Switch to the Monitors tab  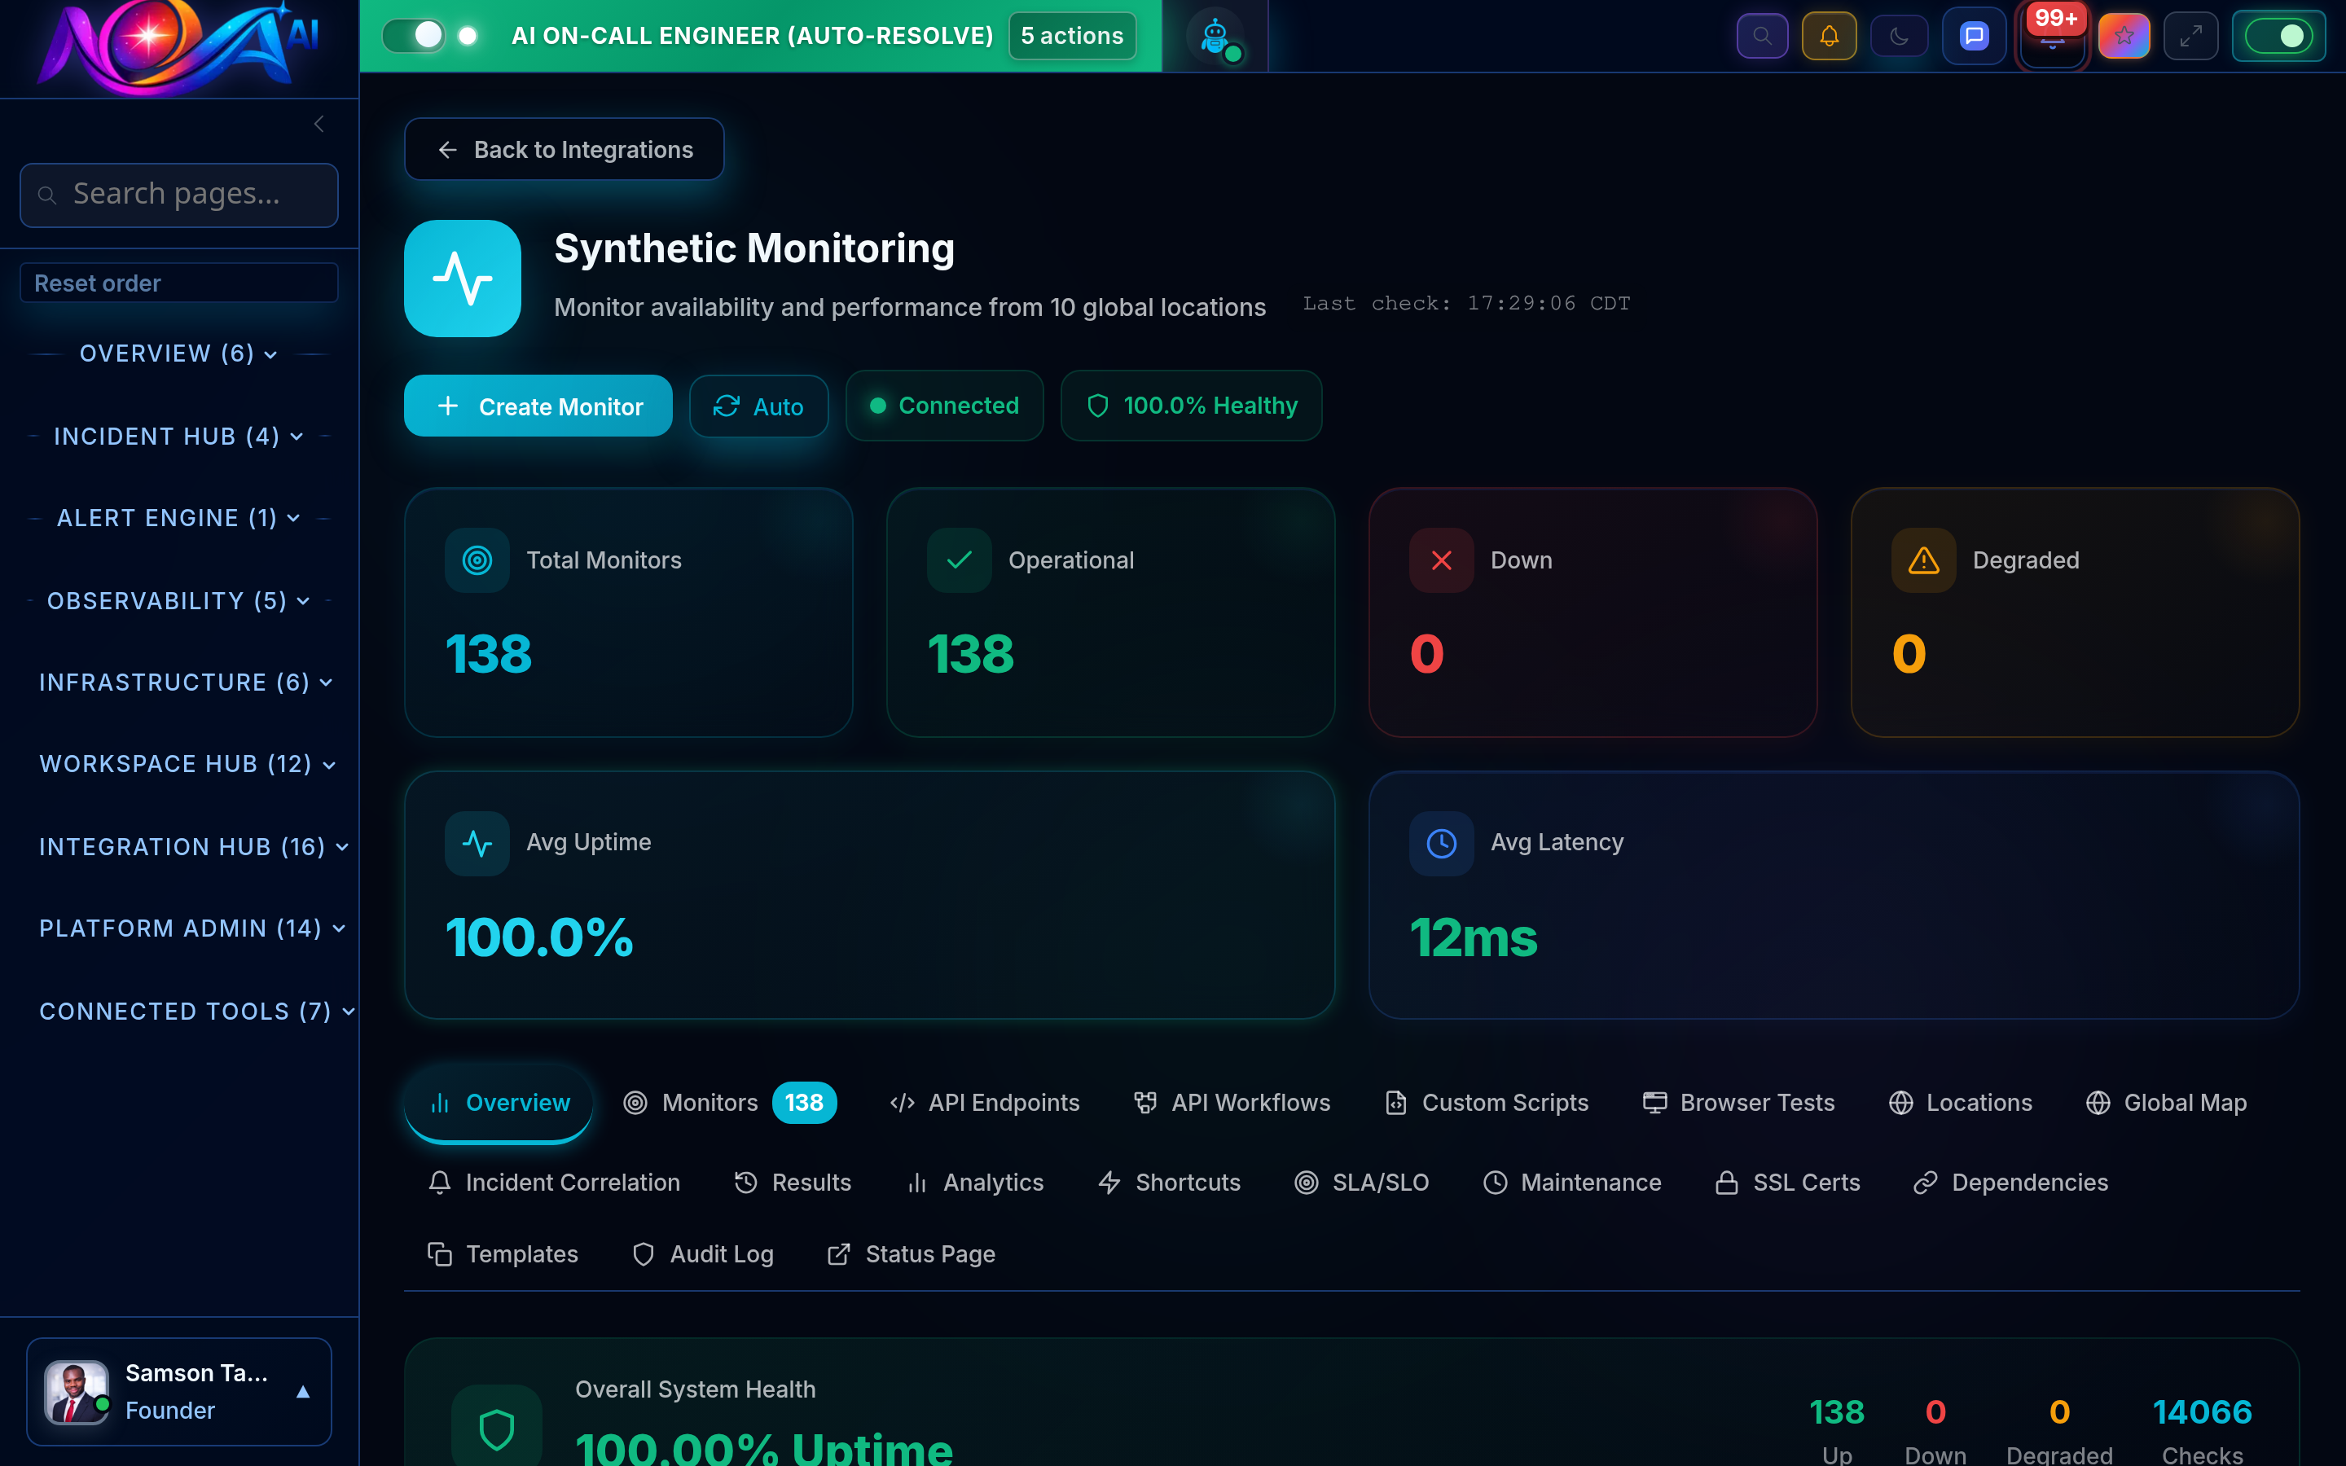tap(709, 1103)
